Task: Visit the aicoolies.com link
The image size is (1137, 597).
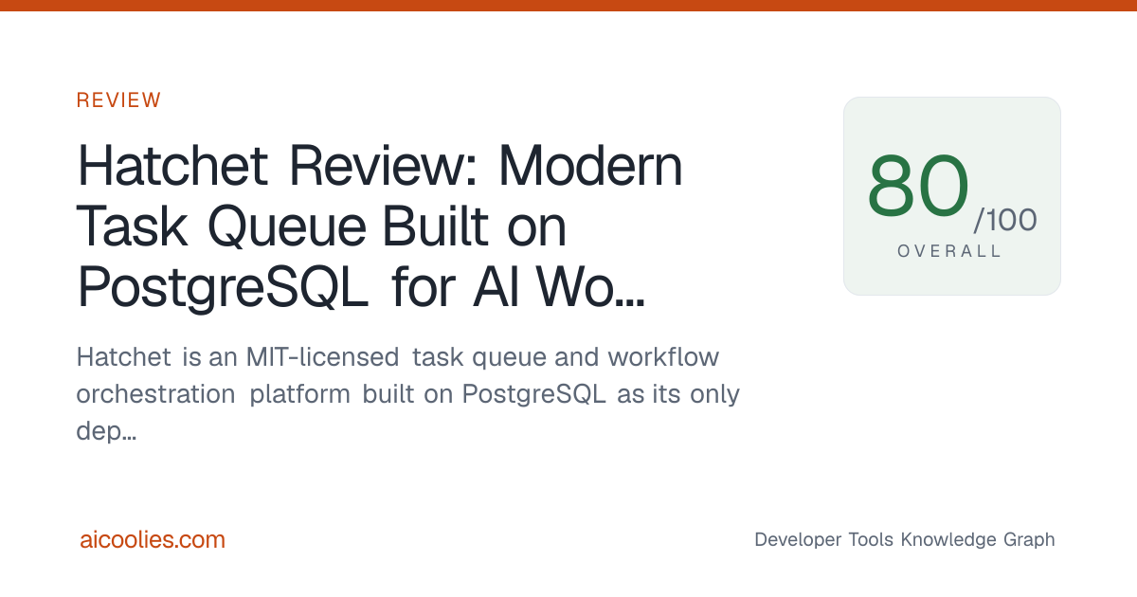Action: point(153,540)
